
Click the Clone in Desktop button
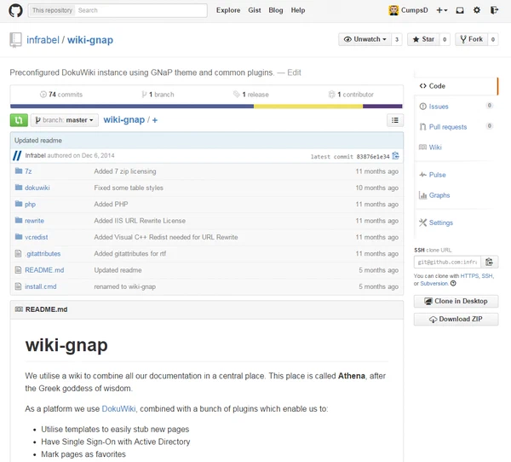click(456, 301)
